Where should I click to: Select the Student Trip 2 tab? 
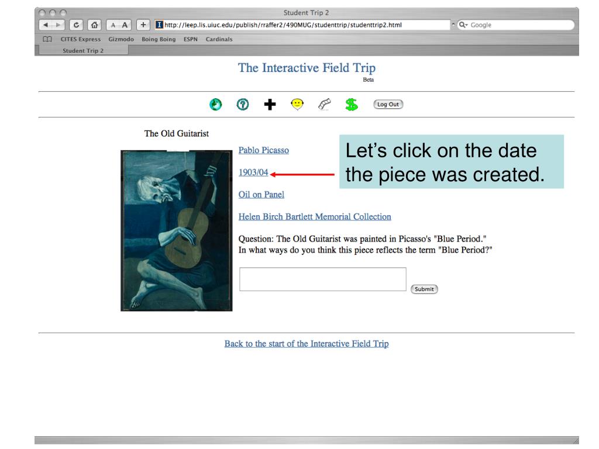83,50
